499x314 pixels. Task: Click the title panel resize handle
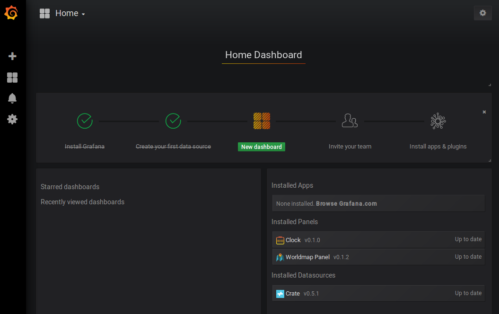pos(490,85)
